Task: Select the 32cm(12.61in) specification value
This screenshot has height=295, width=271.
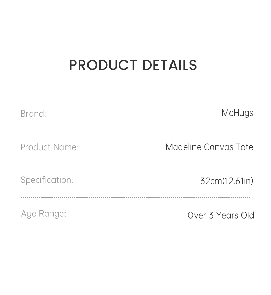Action: [227, 181]
